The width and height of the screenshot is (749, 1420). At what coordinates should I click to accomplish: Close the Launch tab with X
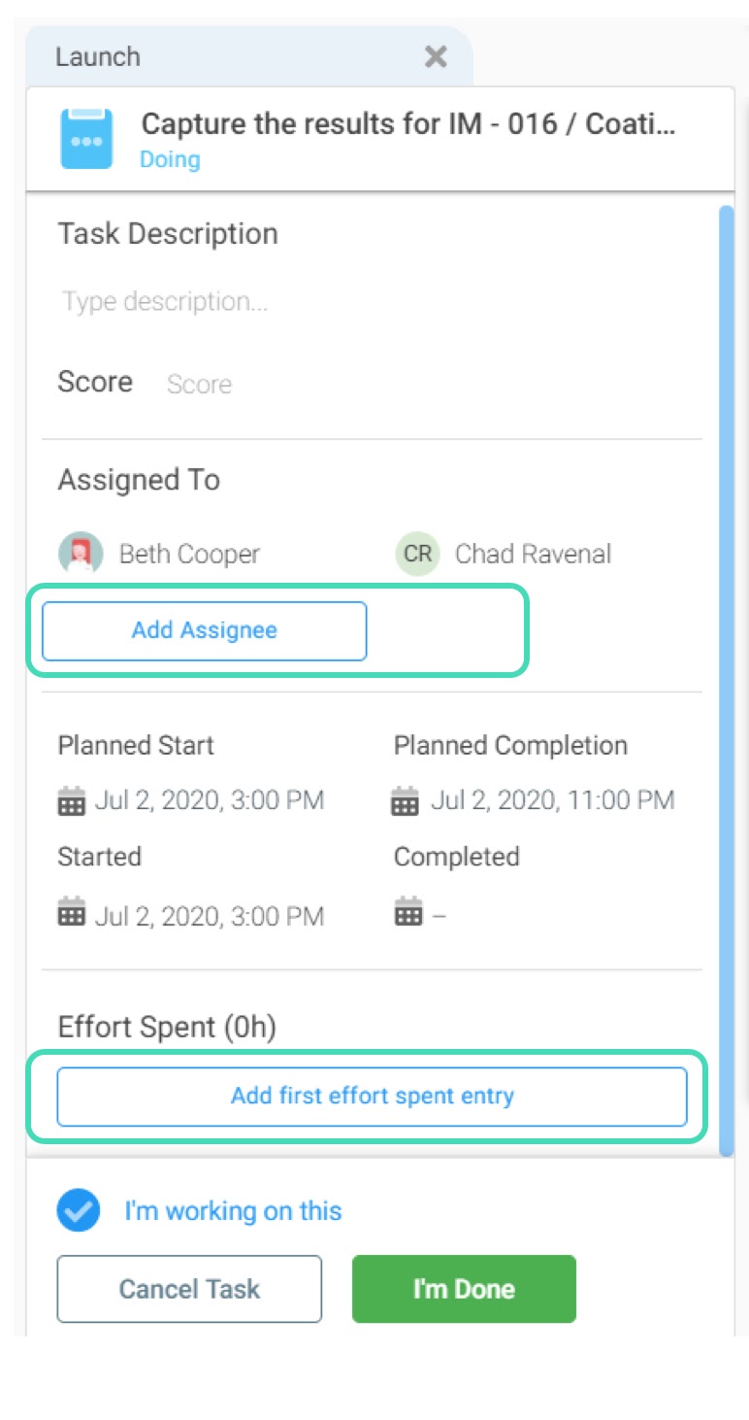tap(437, 57)
